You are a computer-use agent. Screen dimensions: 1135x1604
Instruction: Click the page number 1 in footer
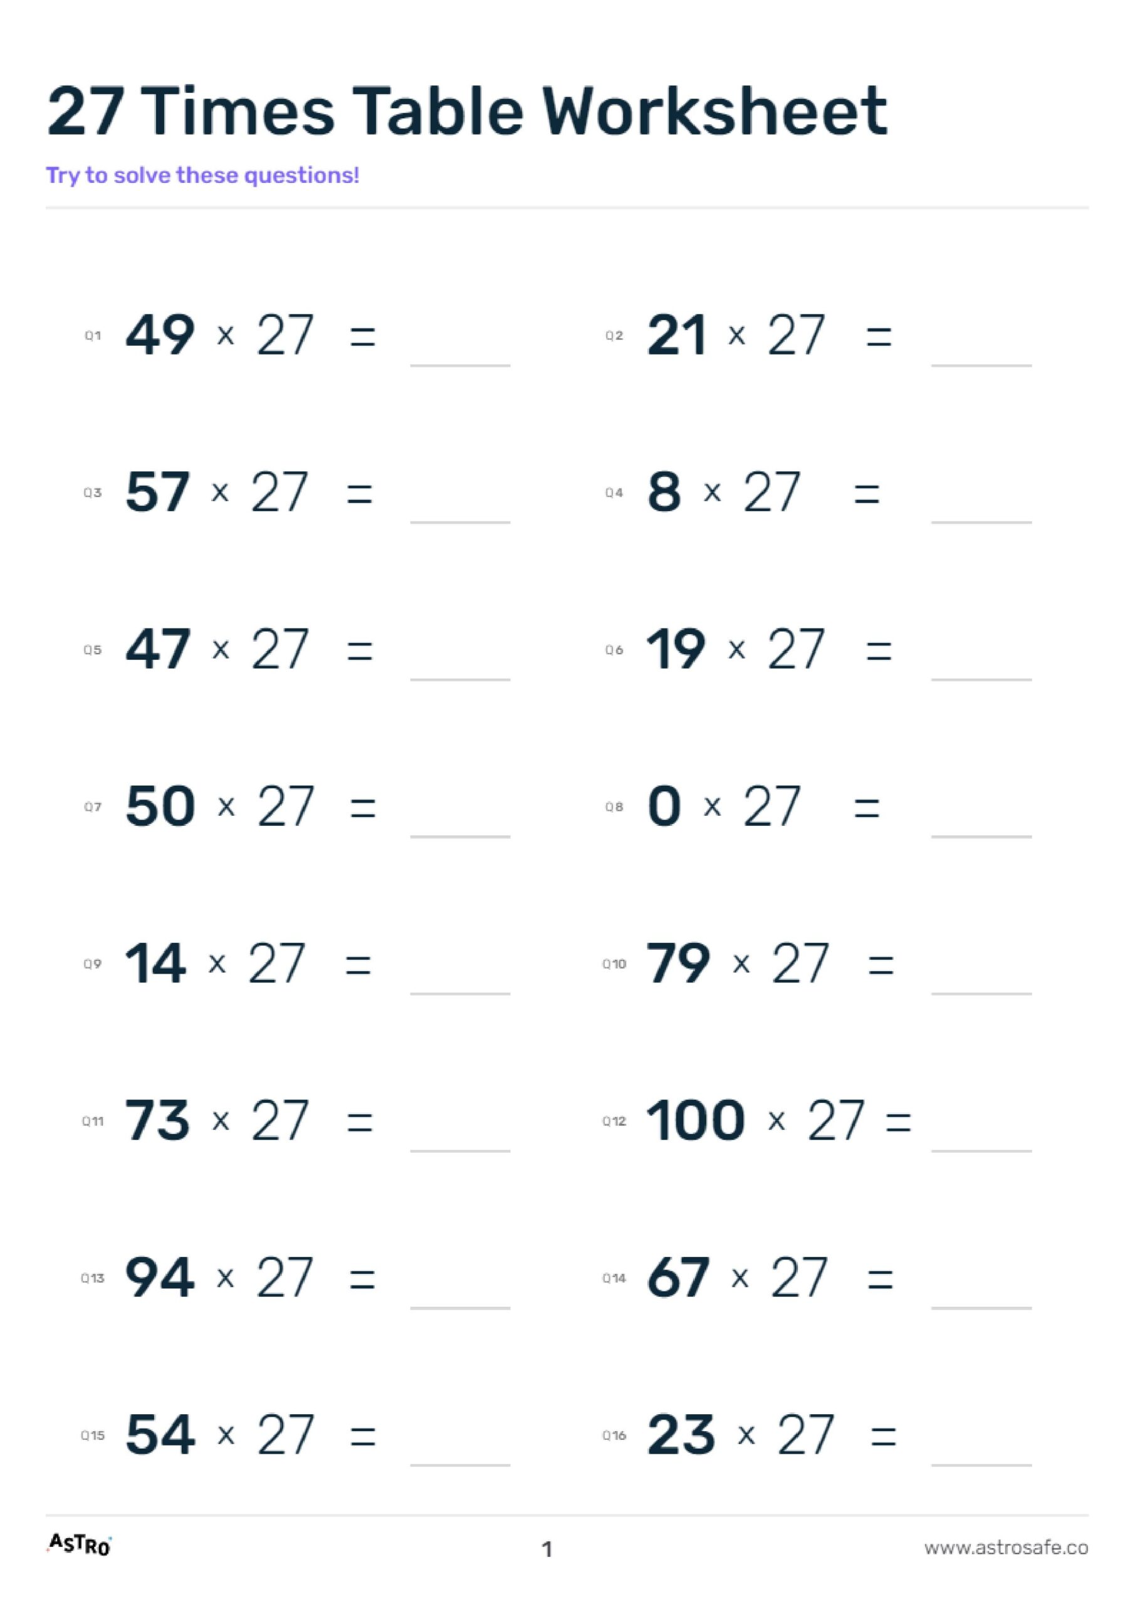[547, 1549]
